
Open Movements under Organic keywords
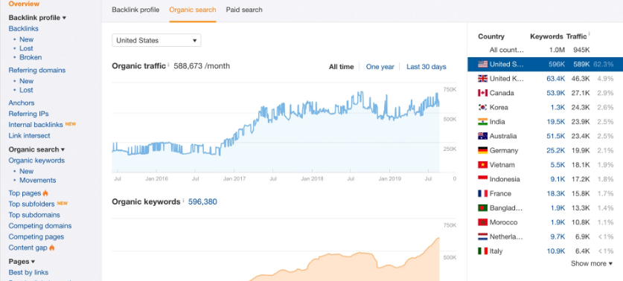38,180
